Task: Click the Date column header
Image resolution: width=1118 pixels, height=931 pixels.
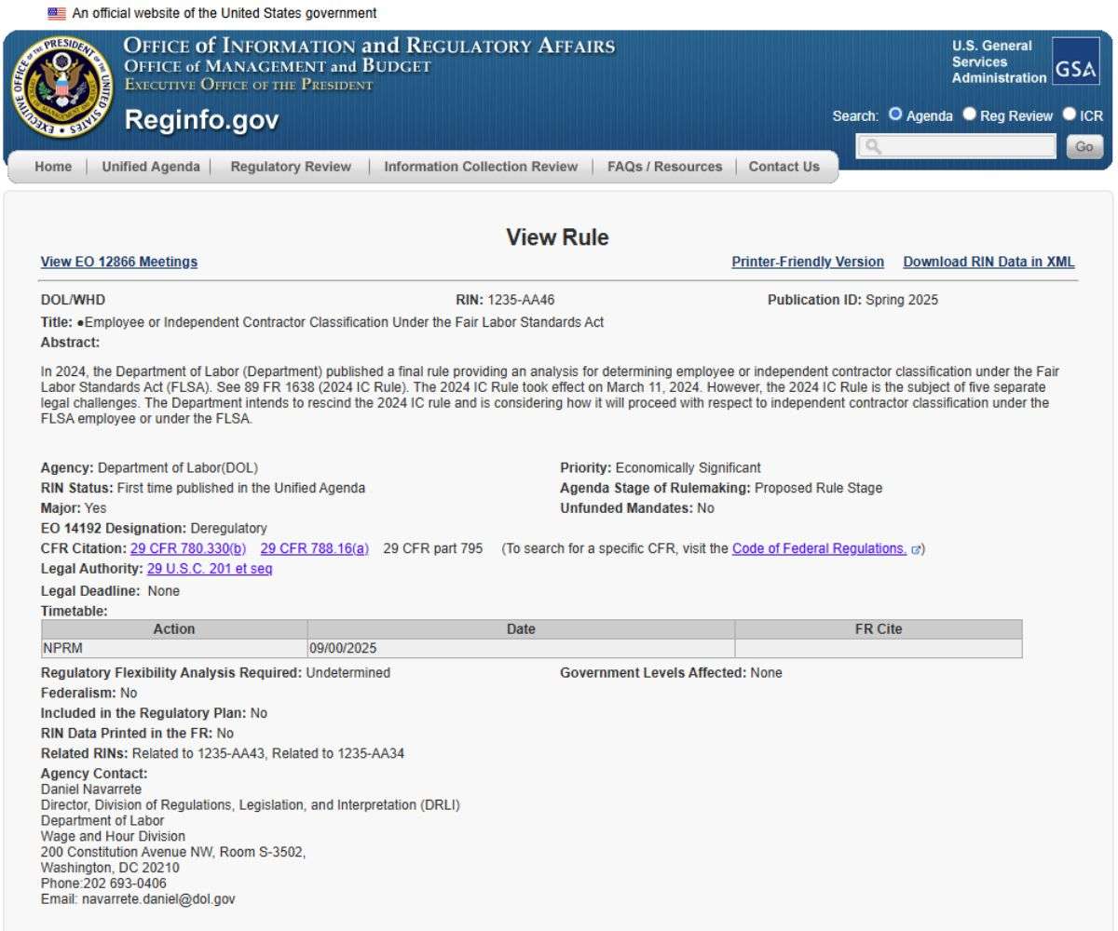Action: point(521,629)
